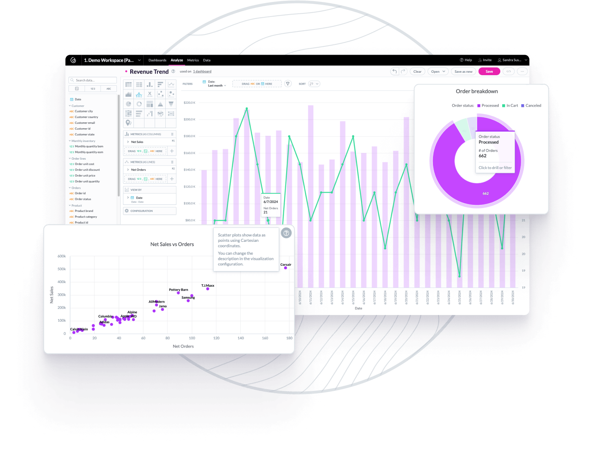The height and width of the screenshot is (451, 592).
Task: Toggle Canceled series in legend
Action: 531,105
